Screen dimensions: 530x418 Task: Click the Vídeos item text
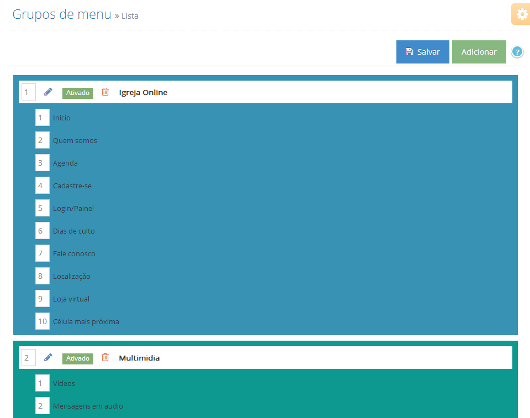64,383
